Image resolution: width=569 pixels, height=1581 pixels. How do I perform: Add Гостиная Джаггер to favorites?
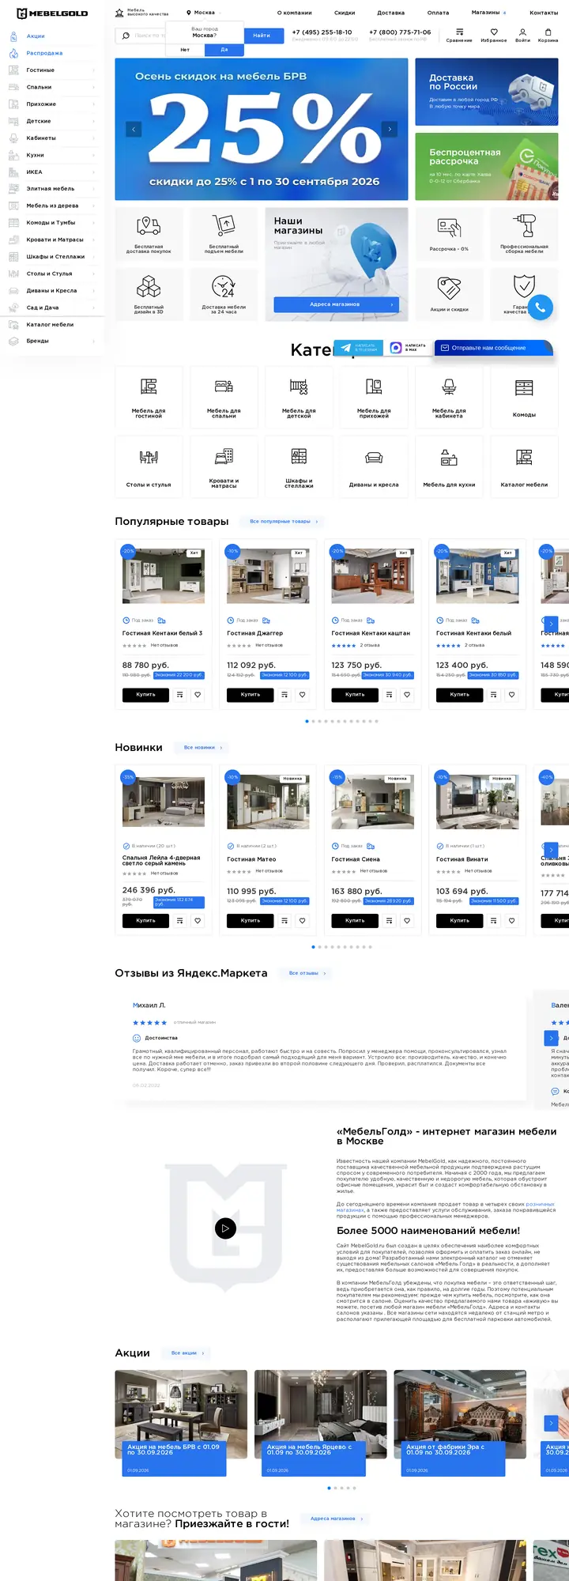(303, 695)
